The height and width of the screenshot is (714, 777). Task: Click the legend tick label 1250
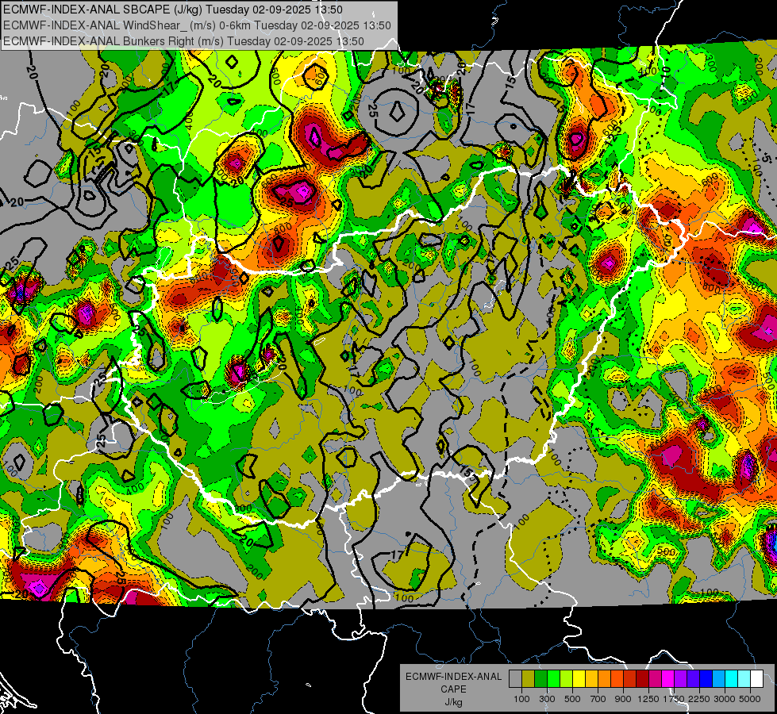[648, 699]
